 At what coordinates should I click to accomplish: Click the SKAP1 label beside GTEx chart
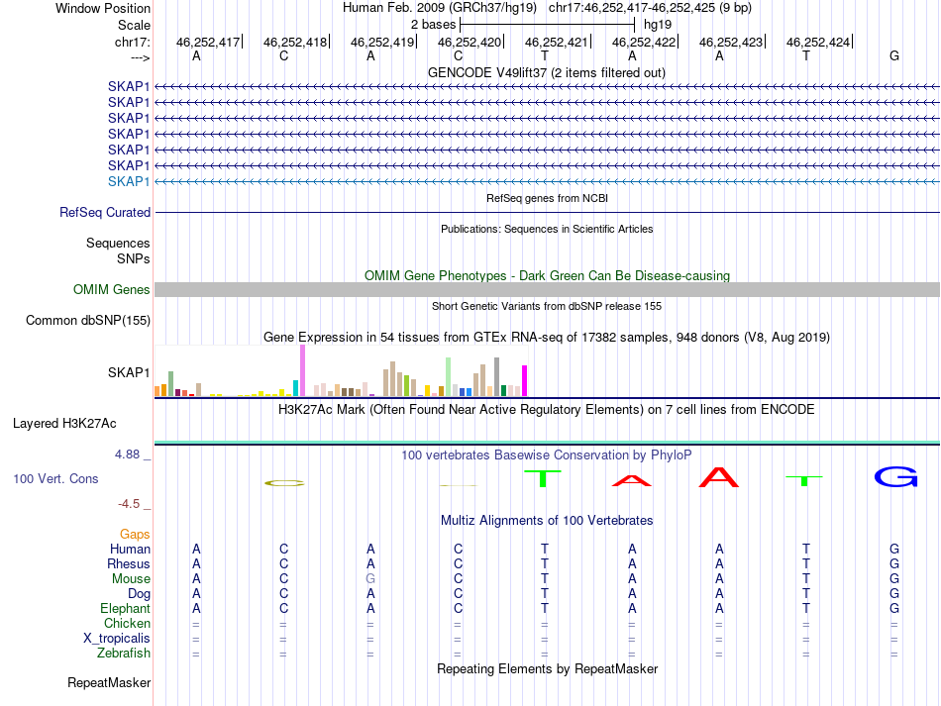[129, 372]
